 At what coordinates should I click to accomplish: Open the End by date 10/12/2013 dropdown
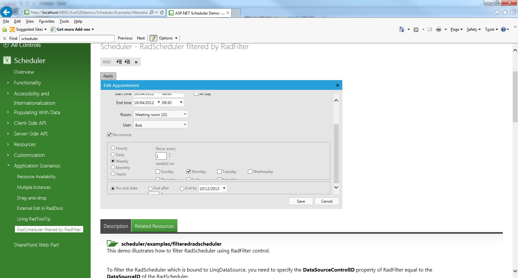(224, 188)
